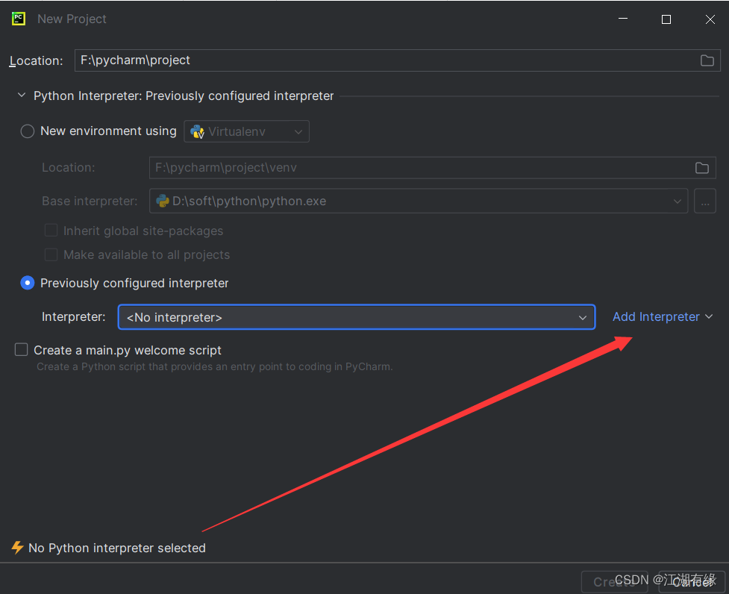Open the No interpreter combo box

coord(357,317)
